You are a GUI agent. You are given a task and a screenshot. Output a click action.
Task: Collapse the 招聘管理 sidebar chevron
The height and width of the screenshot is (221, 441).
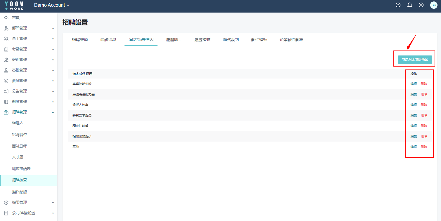(x=53, y=112)
